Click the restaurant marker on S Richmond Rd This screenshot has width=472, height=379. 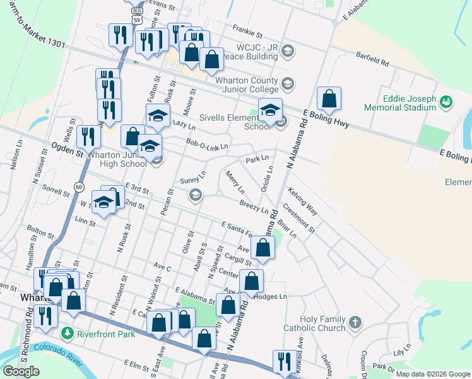point(46,316)
